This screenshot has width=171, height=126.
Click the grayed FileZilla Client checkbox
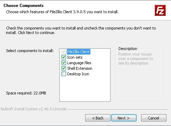click(x=64, y=52)
